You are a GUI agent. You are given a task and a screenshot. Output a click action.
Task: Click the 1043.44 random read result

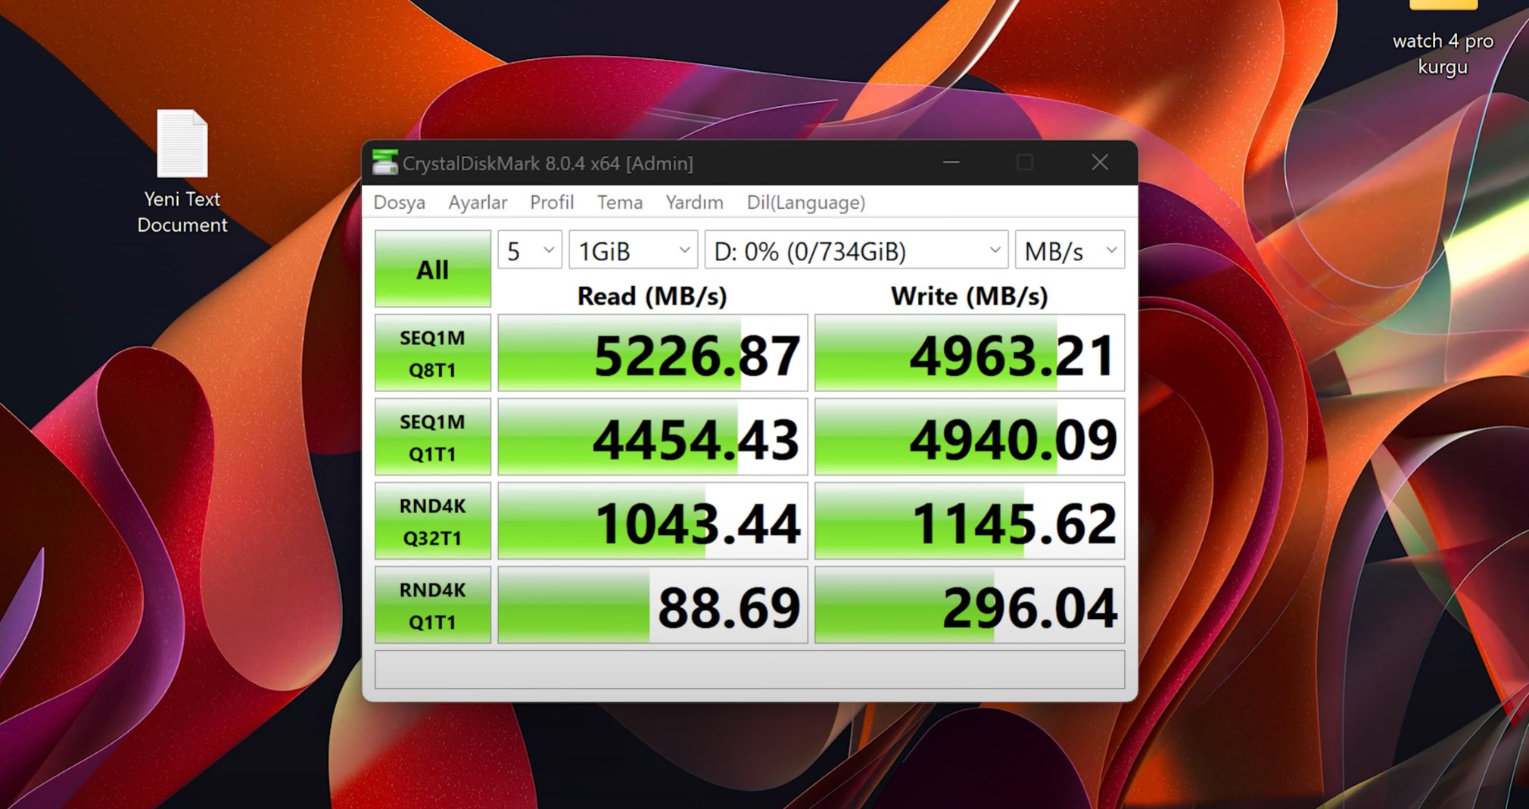[652, 521]
